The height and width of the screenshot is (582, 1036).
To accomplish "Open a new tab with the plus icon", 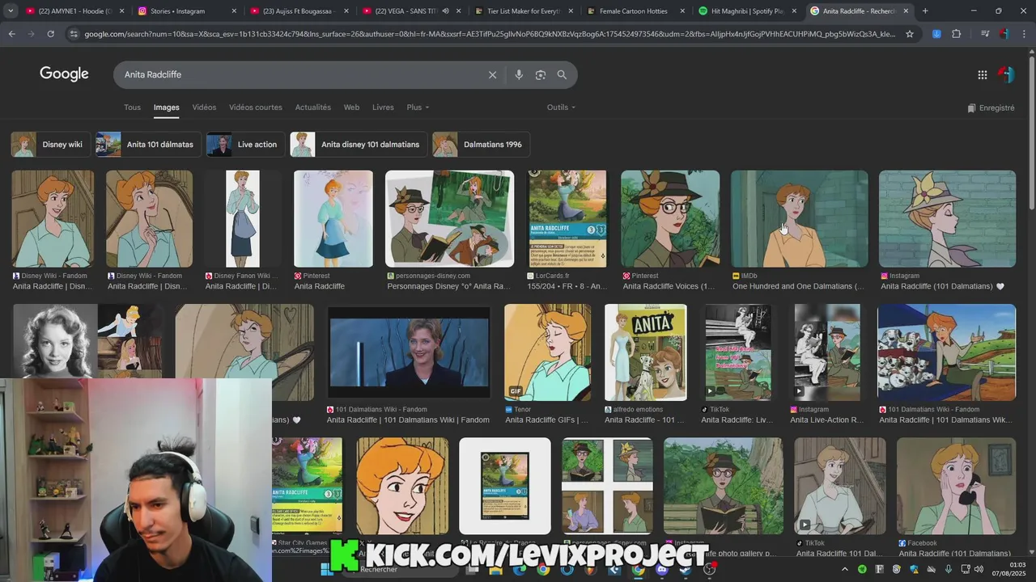I will coord(925,11).
